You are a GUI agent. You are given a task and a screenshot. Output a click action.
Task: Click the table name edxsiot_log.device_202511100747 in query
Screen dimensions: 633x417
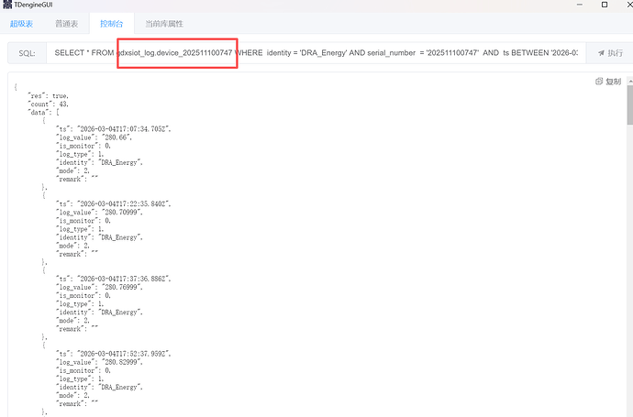pyautogui.click(x=174, y=53)
